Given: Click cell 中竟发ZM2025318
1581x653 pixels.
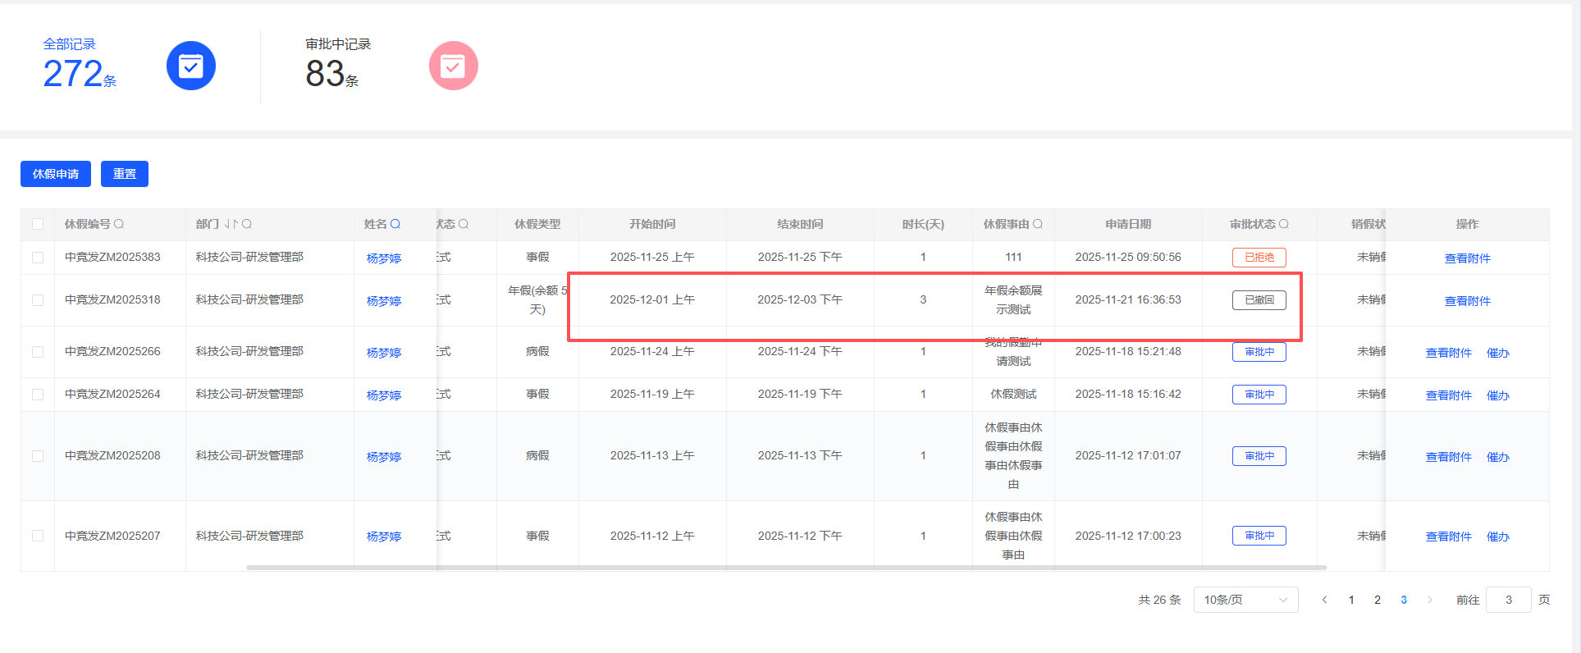Looking at the screenshot, I should click(112, 299).
